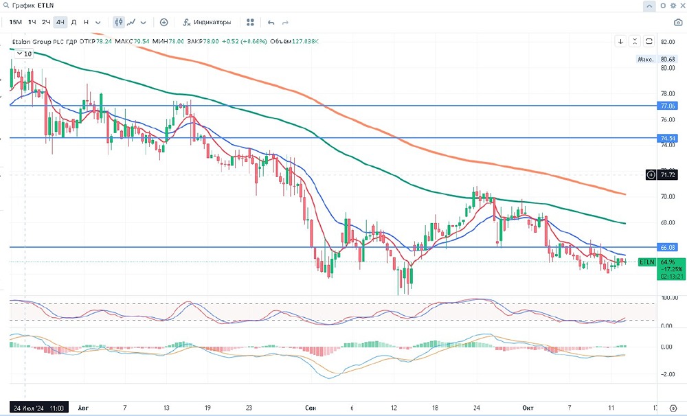Click the ETLN ticker tag on price axis

pos(646,262)
